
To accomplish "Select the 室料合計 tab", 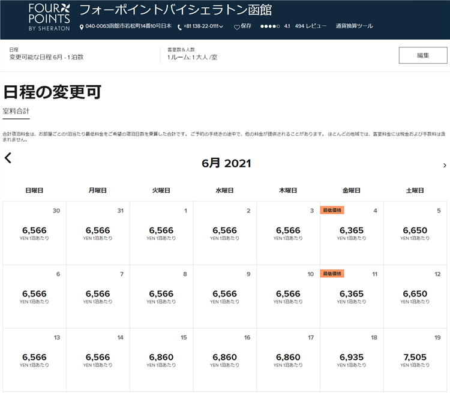I will pos(16,112).
